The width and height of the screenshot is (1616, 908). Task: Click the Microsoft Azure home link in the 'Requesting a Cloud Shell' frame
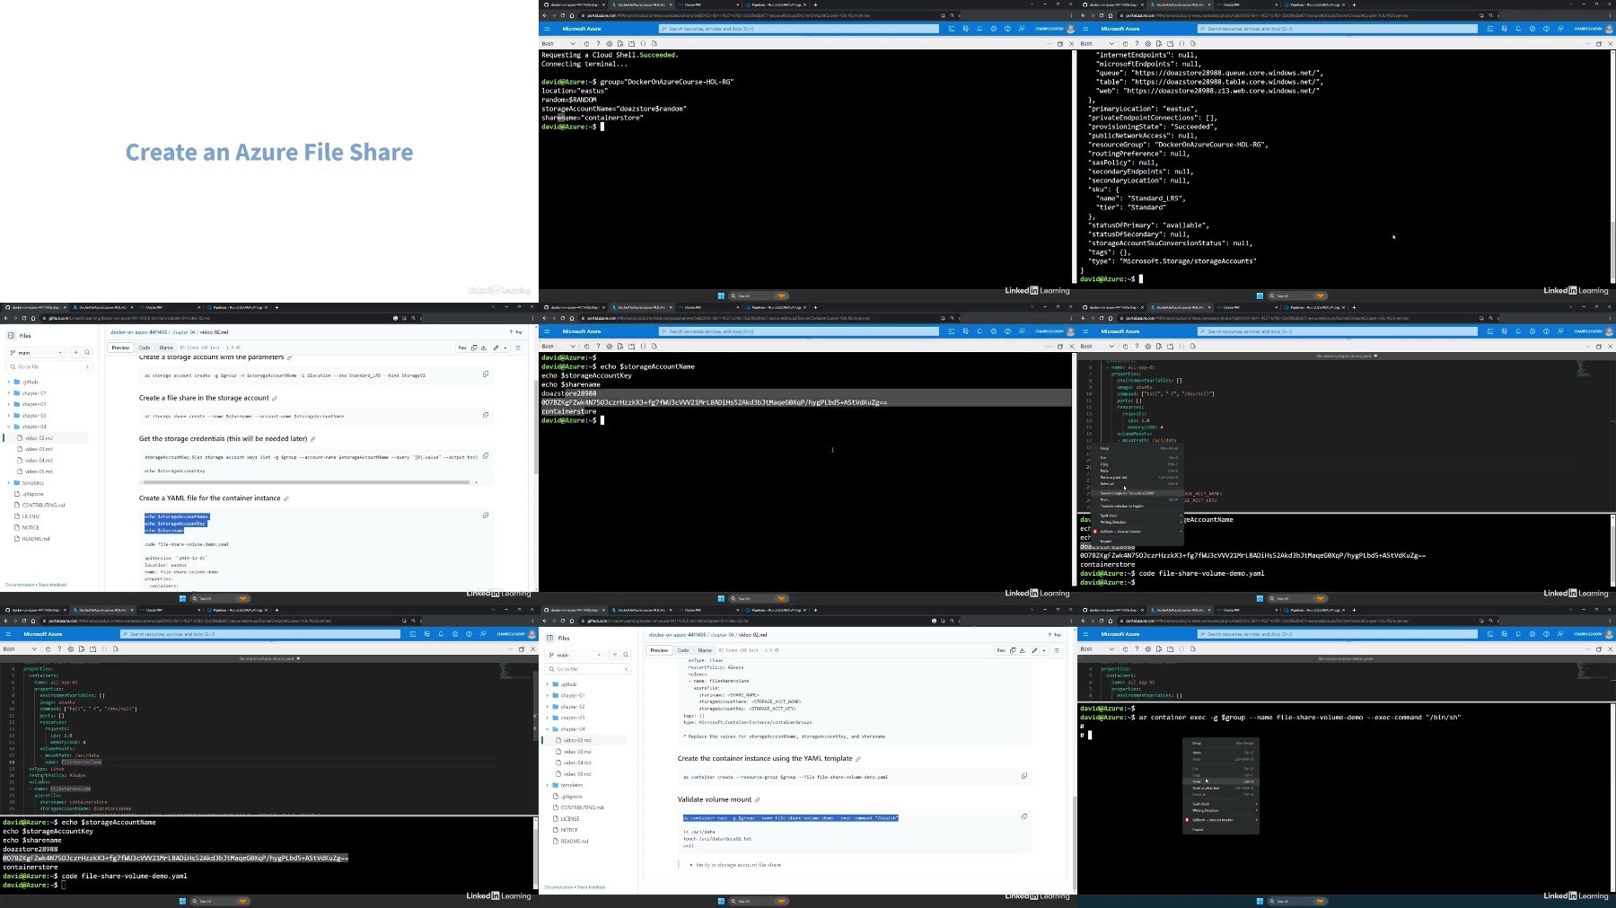(582, 29)
